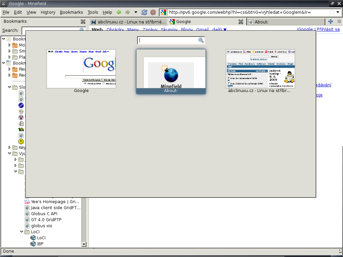Click the page icon on the About: tab
This screenshot has height=257, width=343.
tap(251, 22)
